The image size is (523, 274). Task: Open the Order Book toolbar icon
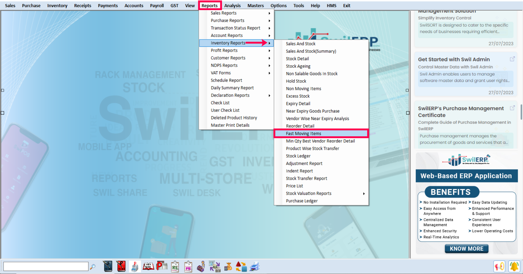(148, 266)
